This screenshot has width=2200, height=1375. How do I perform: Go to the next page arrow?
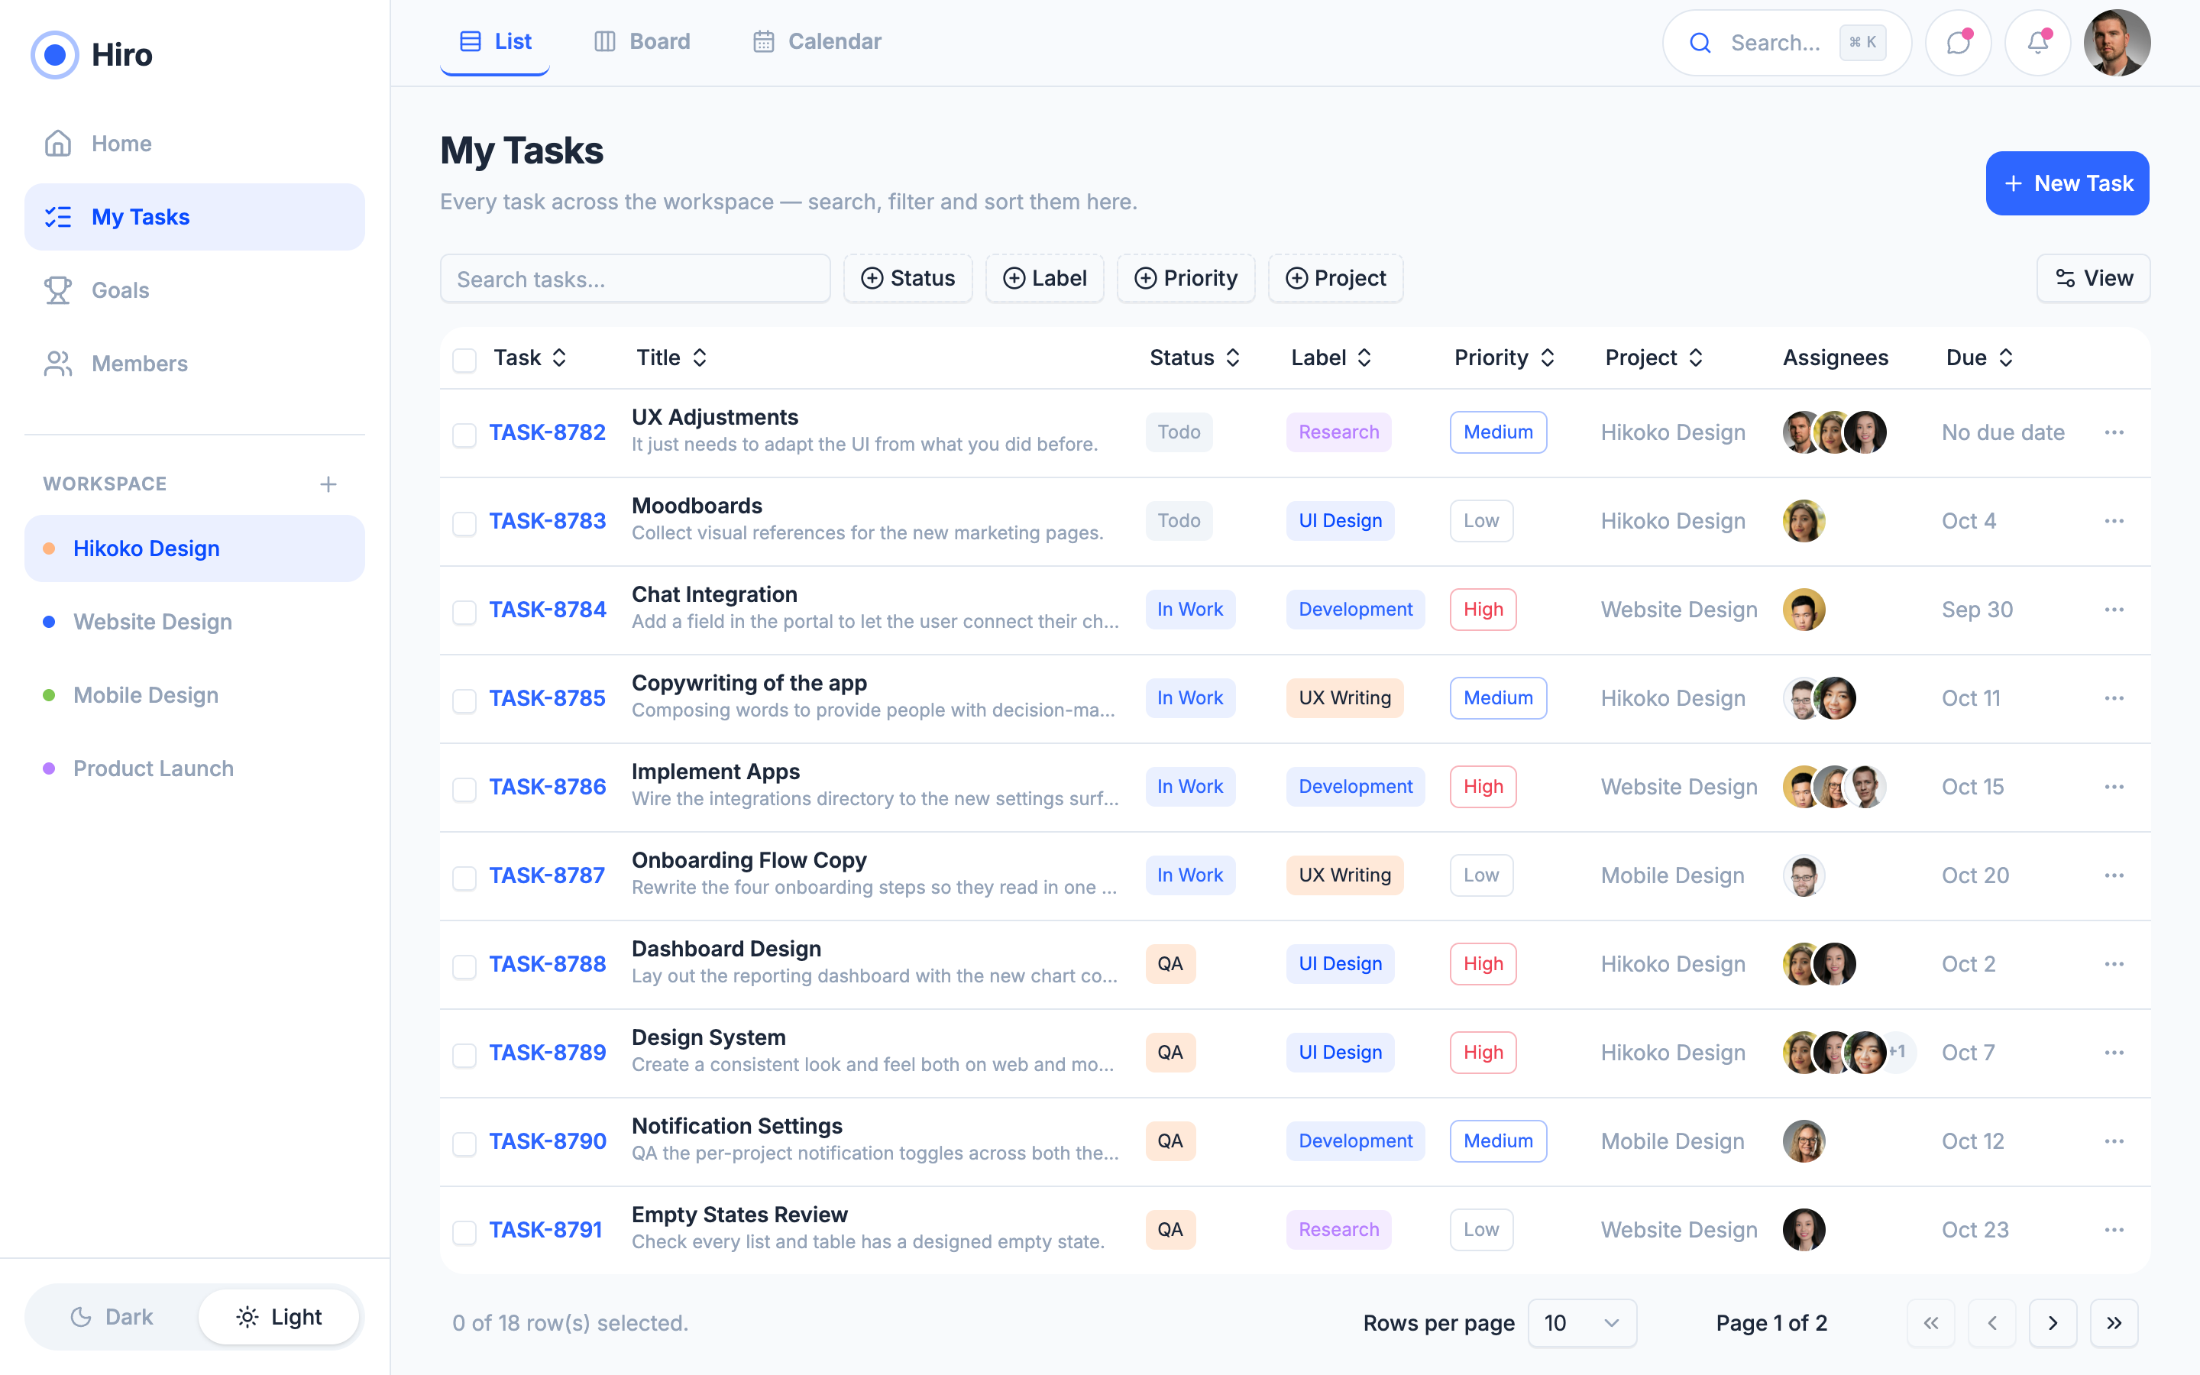point(2053,1323)
